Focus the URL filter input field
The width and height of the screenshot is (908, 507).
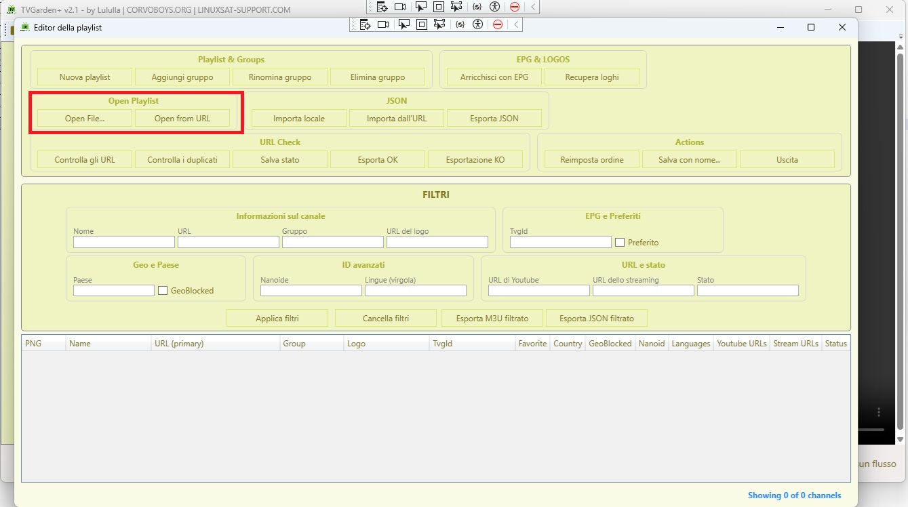pos(229,242)
